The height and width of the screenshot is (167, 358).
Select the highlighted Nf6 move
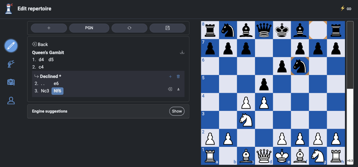[58, 91]
